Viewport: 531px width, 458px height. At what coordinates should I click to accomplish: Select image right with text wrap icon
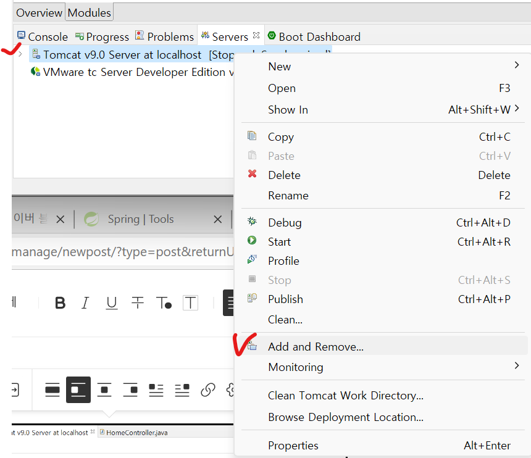(182, 390)
